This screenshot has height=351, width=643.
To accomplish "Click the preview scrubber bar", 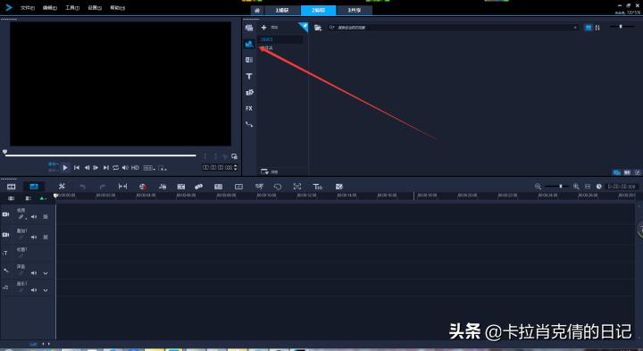I will pyautogui.click(x=100, y=155).
